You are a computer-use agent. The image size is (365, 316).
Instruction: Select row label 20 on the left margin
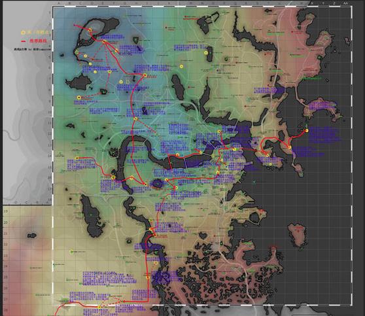pyautogui.click(x=6, y=222)
